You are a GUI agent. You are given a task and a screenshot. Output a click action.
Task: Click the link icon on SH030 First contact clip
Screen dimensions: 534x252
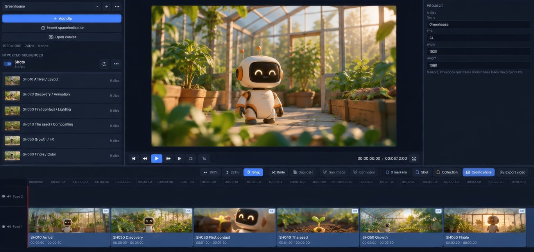click(271, 211)
